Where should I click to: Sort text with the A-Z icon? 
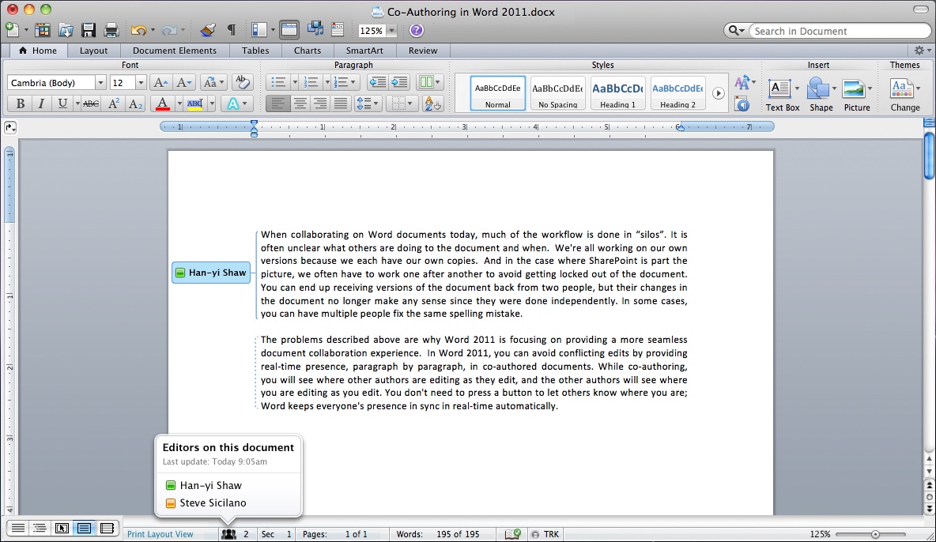432,104
